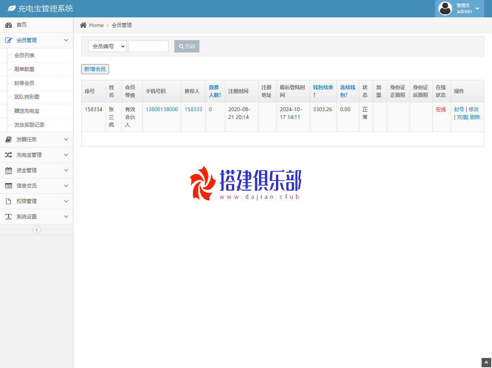Click the 充电宝管理系统 header title
Screen dimensions: 492x368
[46, 8]
